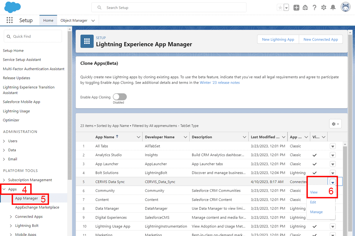Open Release Updates in sidebar
The width and height of the screenshot is (355, 236).
tap(17, 78)
